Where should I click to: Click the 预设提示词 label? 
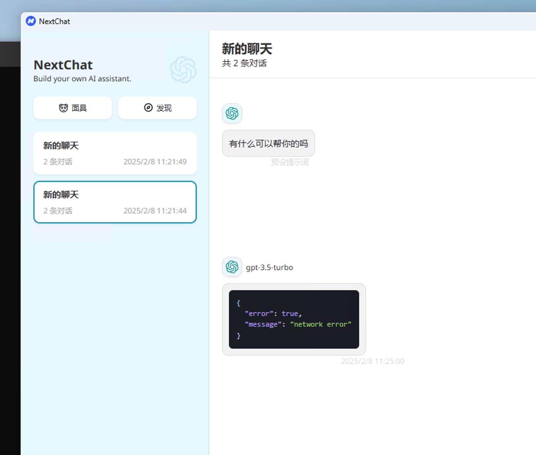click(x=290, y=162)
